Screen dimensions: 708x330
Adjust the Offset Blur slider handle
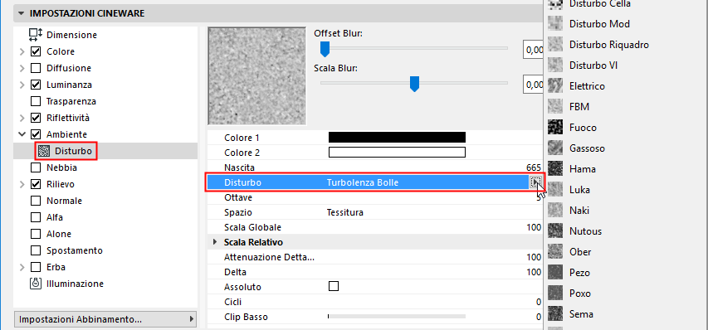pyautogui.click(x=325, y=48)
